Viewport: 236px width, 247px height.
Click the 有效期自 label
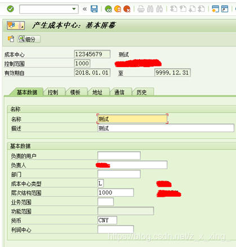[14, 73]
